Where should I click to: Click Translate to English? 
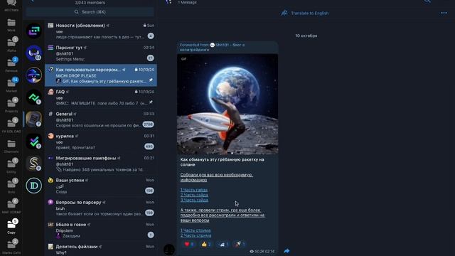(310, 13)
